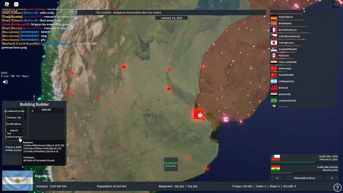
Task: Click the Japan flag for CyborgForces
Action: click(x=274, y=43)
